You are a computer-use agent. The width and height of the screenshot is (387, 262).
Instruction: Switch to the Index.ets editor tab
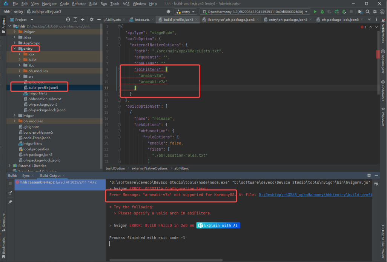(142, 19)
